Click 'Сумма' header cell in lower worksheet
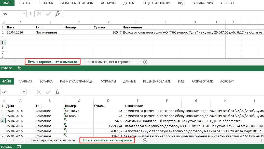264x149 pixels. pyautogui.click(x=108, y=106)
